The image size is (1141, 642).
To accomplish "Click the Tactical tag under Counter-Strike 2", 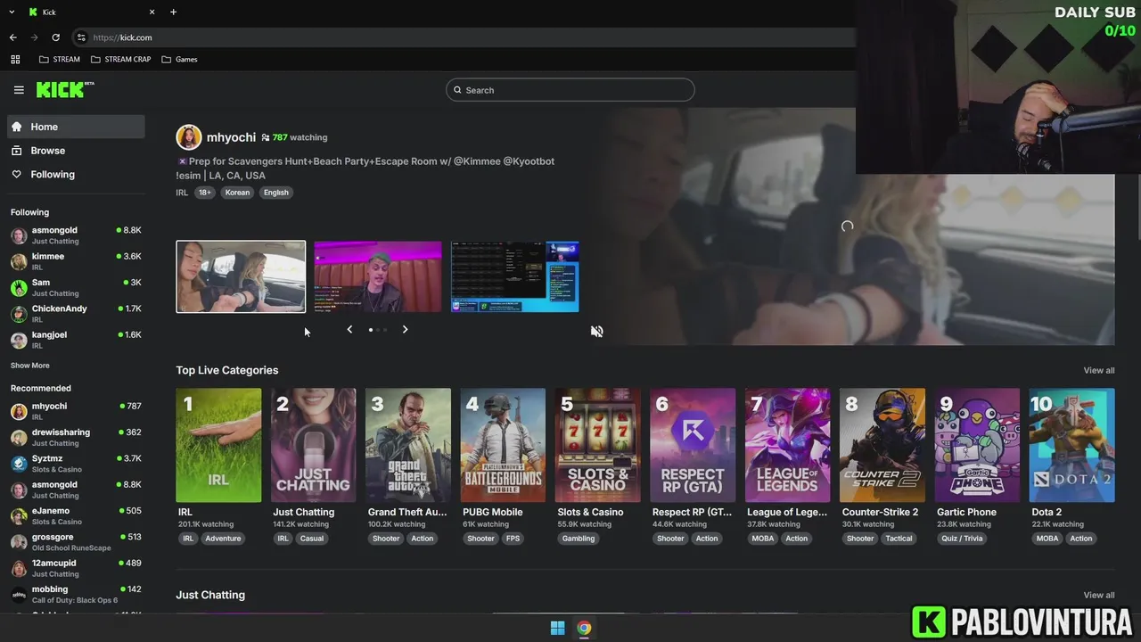I will pyautogui.click(x=899, y=539).
